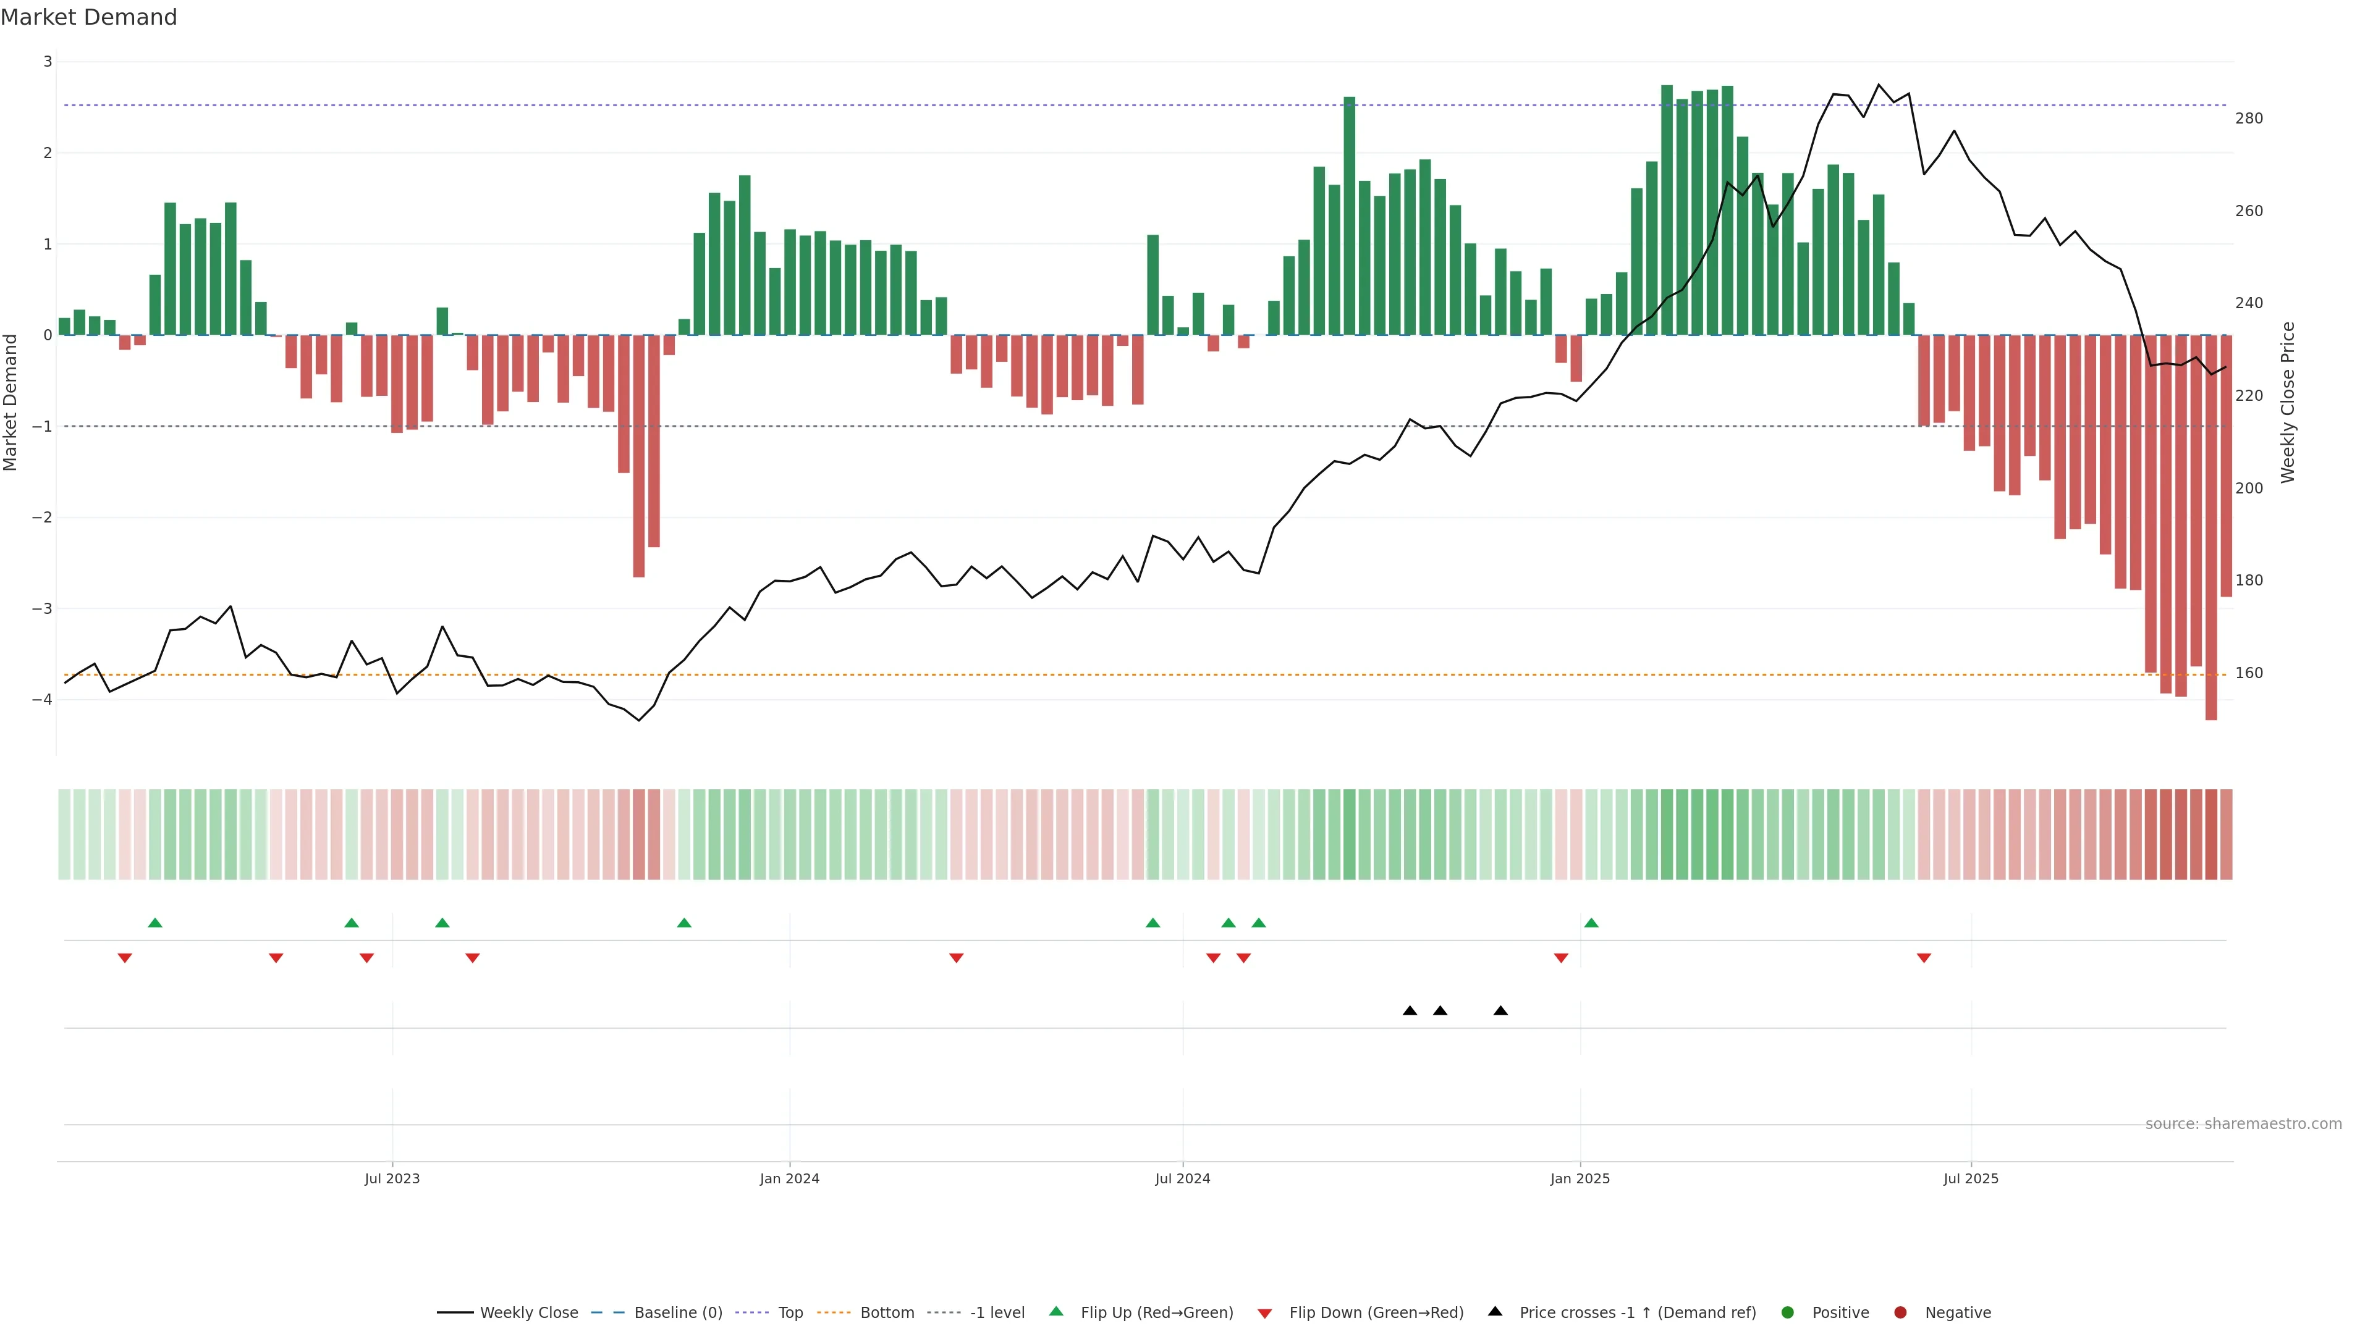
Task: Click the Positive green legend dot
Action: tap(1787, 1312)
